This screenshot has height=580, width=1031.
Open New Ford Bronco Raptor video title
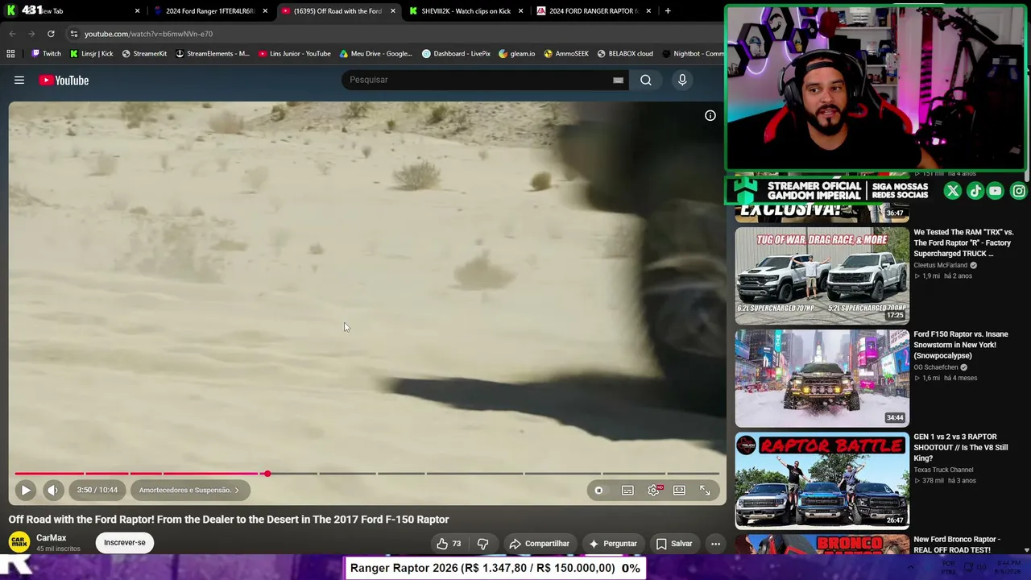tap(958, 545)
